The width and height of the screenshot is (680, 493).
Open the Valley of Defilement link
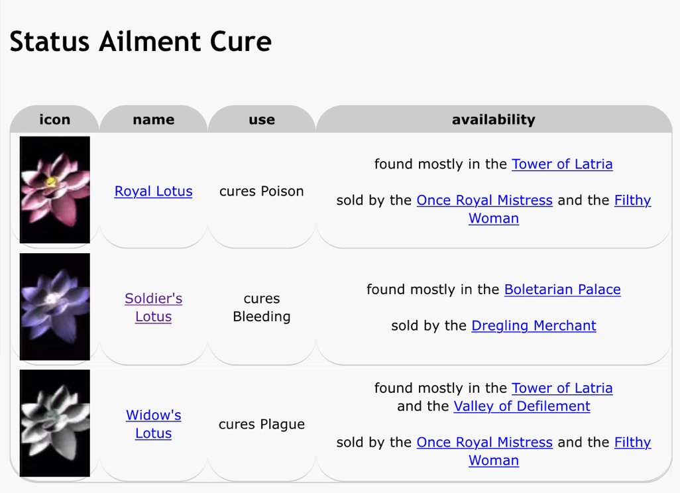click(x=522, y=406)
